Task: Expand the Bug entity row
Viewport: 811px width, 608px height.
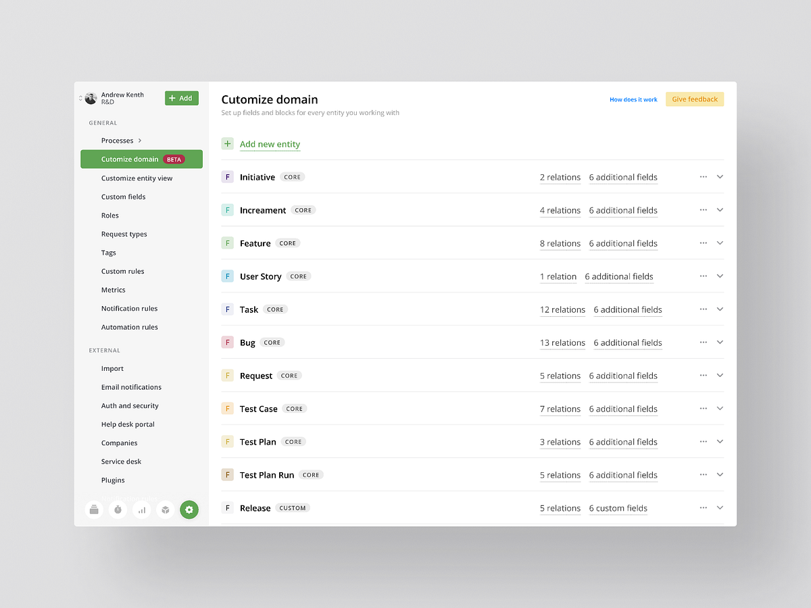Action: click(720, 343)
